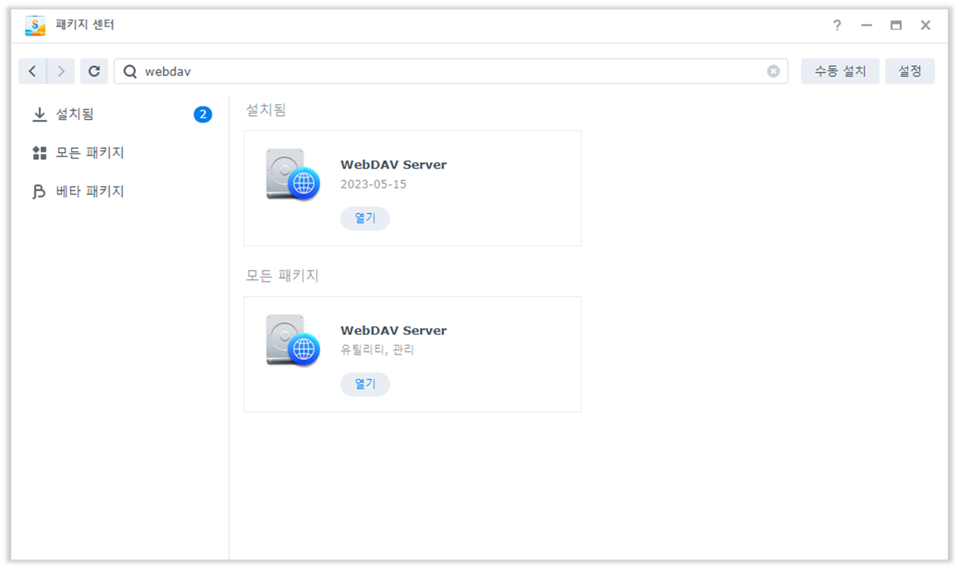Go back with the left arrow button

pyautogui.click(x=32, y=71)
